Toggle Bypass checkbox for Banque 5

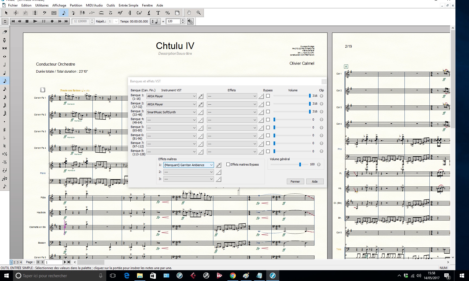(268, 128)
